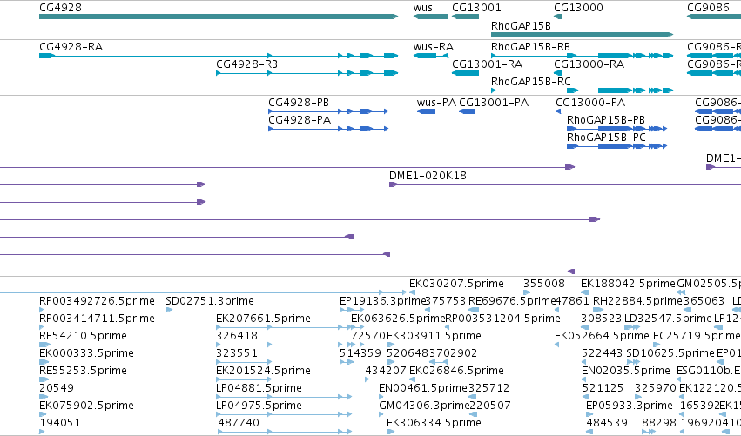Click the 521125 EST label
Image resolution: width=741 pixels, height=436 pixels.
click(x=603, y=388)
